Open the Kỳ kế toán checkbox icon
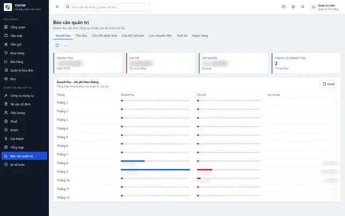 tap(6, 165)
